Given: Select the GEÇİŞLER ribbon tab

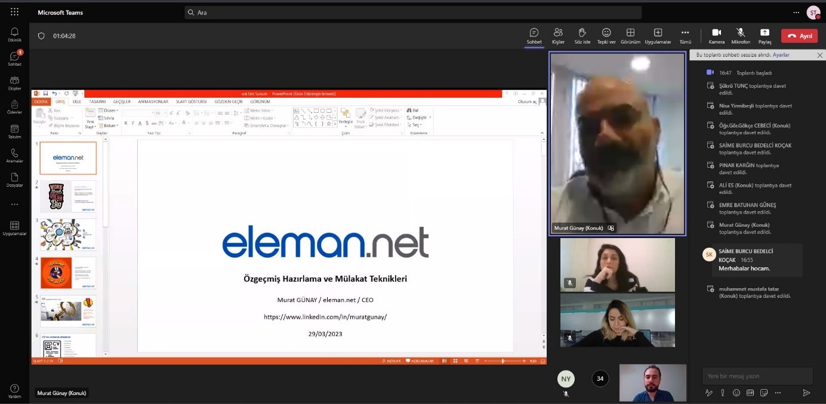Looking at the screenshot, I should [122, 102].
